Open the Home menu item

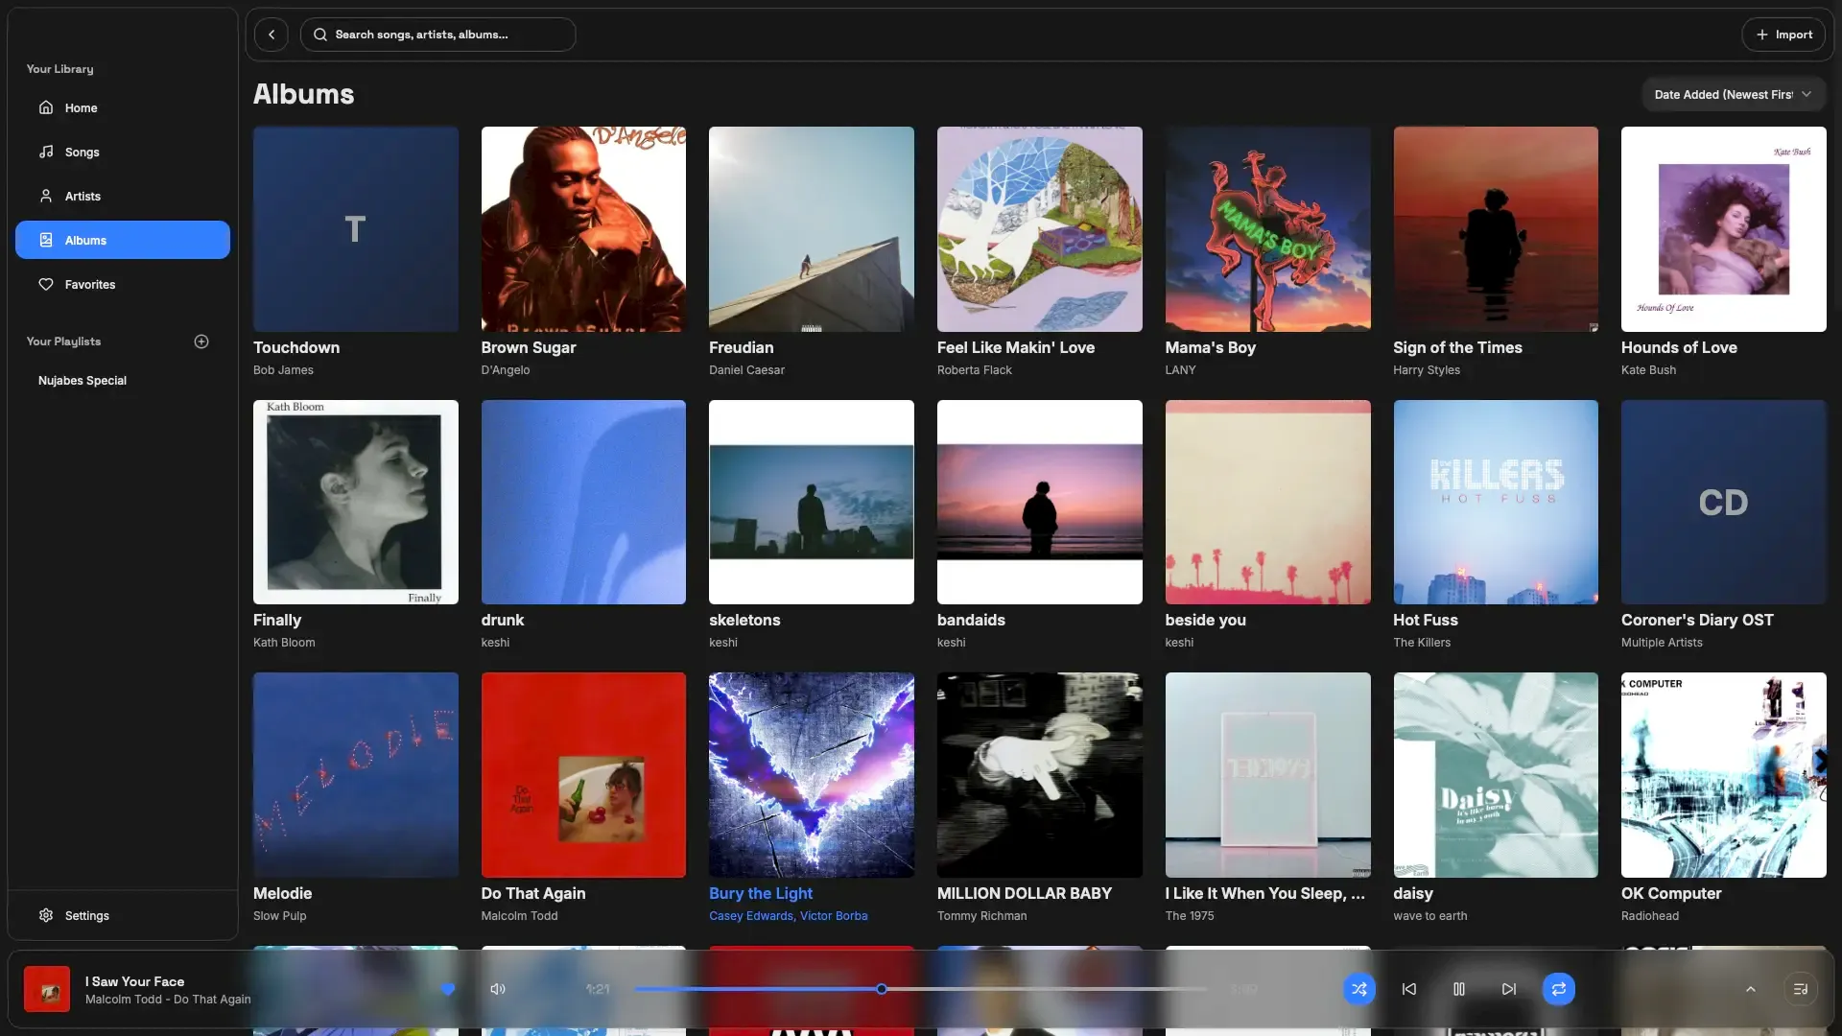(123, 107)
